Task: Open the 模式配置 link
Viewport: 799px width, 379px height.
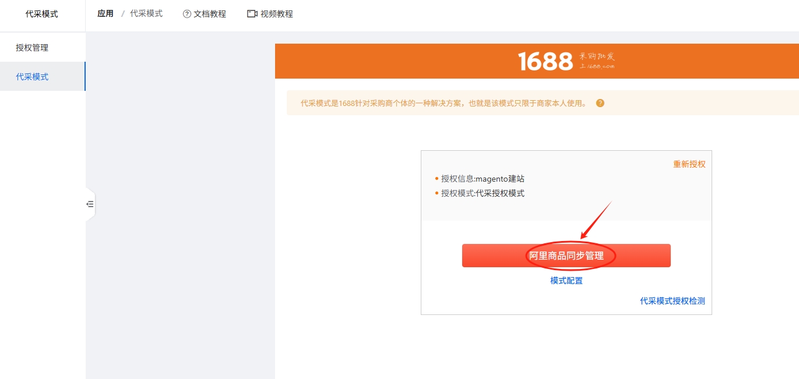Action: click(566, 281)
